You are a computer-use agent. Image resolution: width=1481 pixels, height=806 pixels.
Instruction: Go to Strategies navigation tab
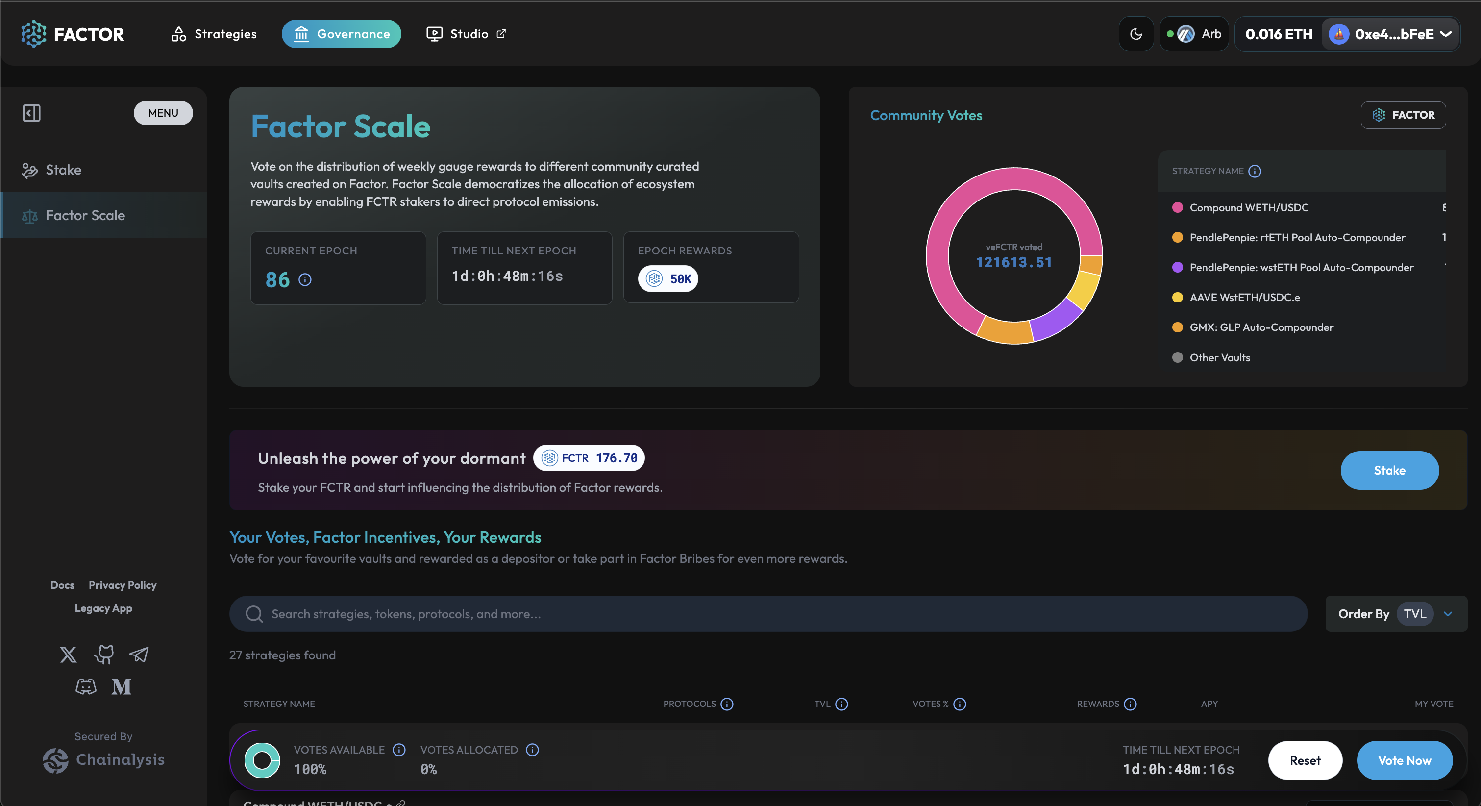(214, 34)
